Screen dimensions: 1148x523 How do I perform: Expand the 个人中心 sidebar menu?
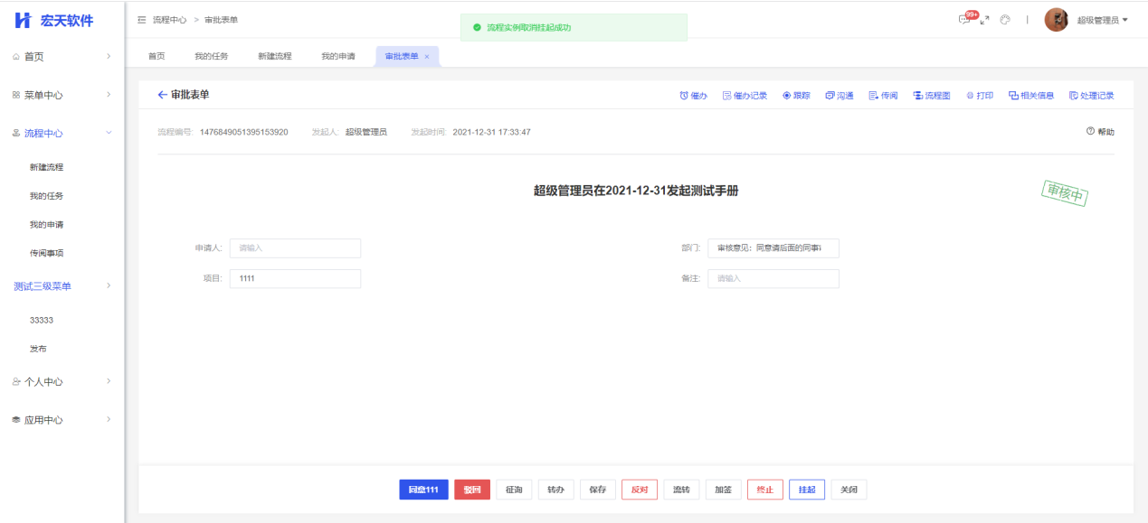click(62, 381)
